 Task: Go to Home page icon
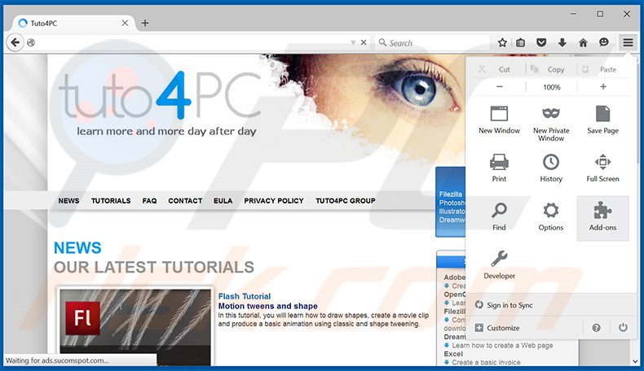click(583, 42)
